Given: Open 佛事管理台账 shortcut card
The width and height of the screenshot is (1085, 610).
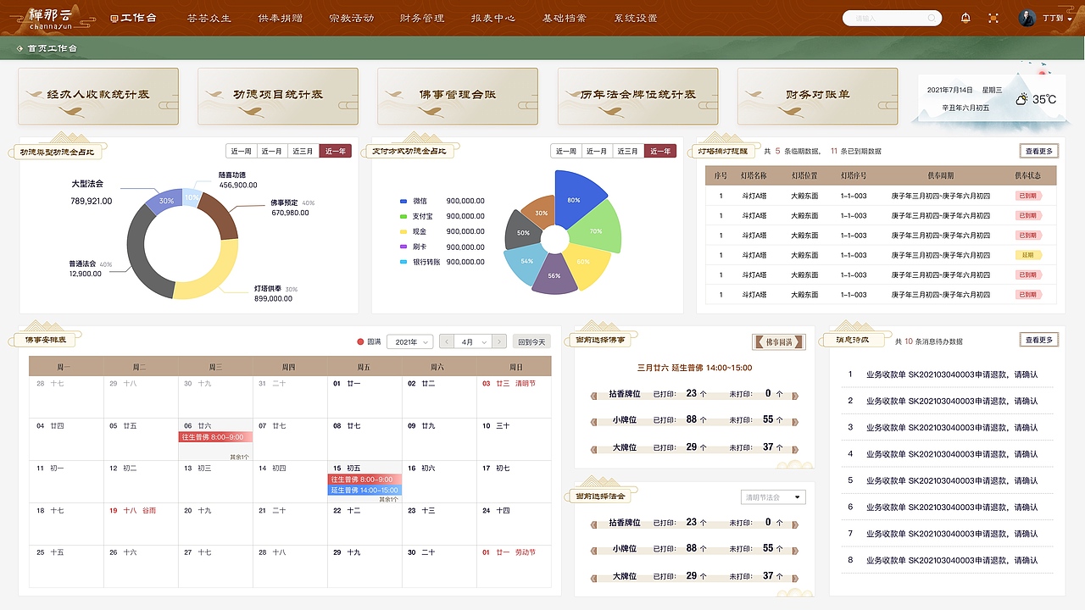Looking at the screenshot, I should point(458,96).
